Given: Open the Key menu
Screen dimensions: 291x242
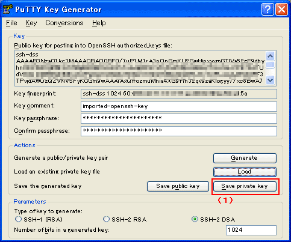Looking at the screenshot, I should pyautogui.click(x=31, y=23).
